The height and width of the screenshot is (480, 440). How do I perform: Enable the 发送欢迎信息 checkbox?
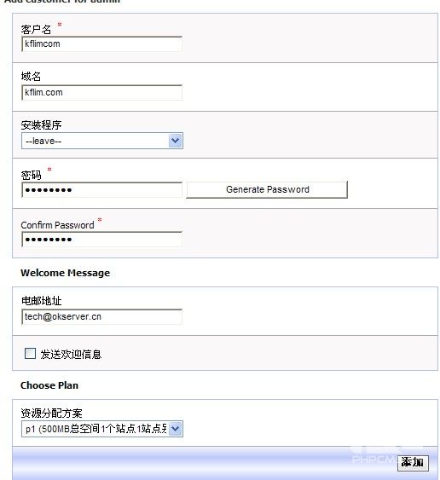30,353
